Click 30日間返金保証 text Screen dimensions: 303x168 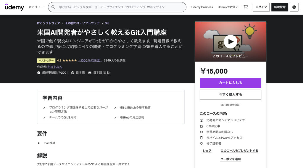(230, 105)
